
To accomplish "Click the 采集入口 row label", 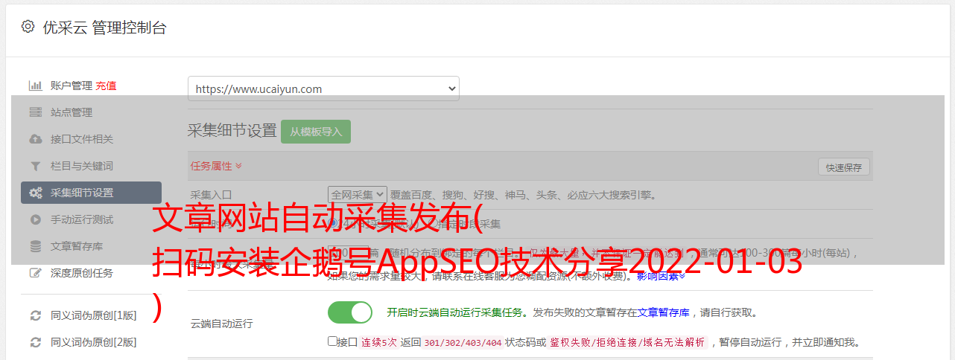I will 212,196.
